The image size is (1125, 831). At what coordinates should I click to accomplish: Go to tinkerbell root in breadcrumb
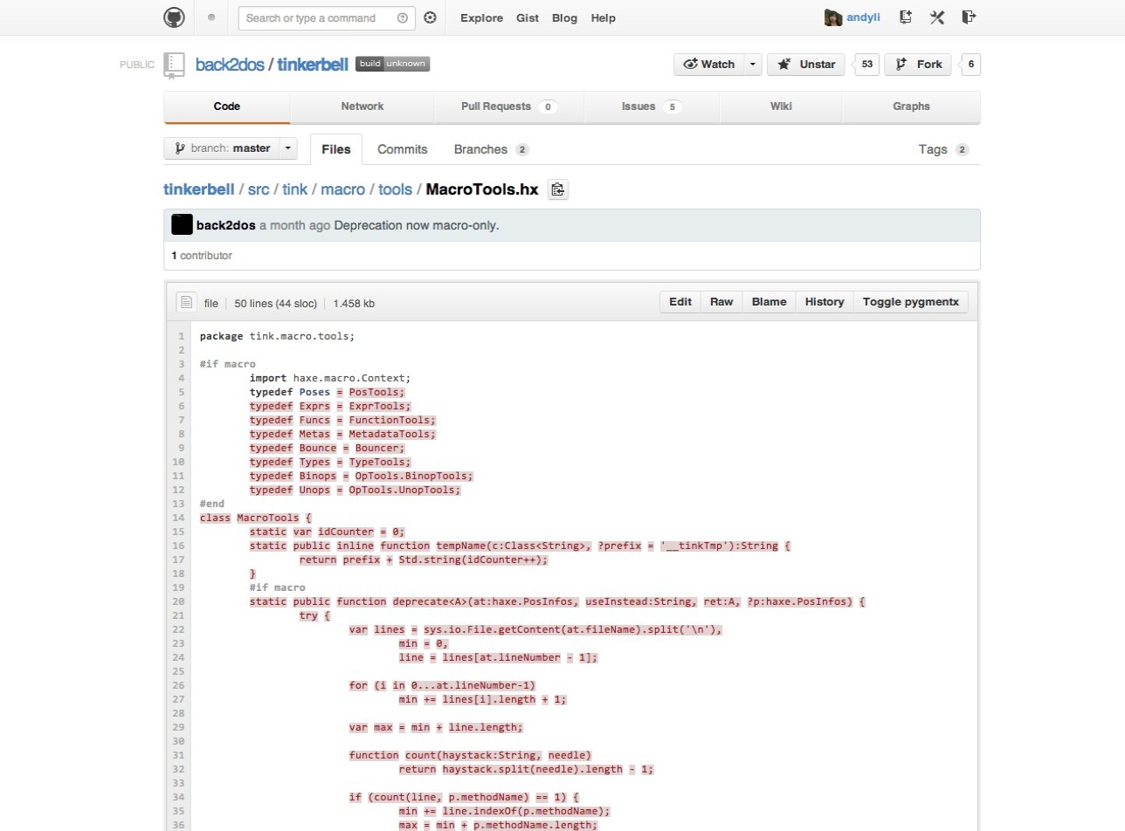point(199,189)
